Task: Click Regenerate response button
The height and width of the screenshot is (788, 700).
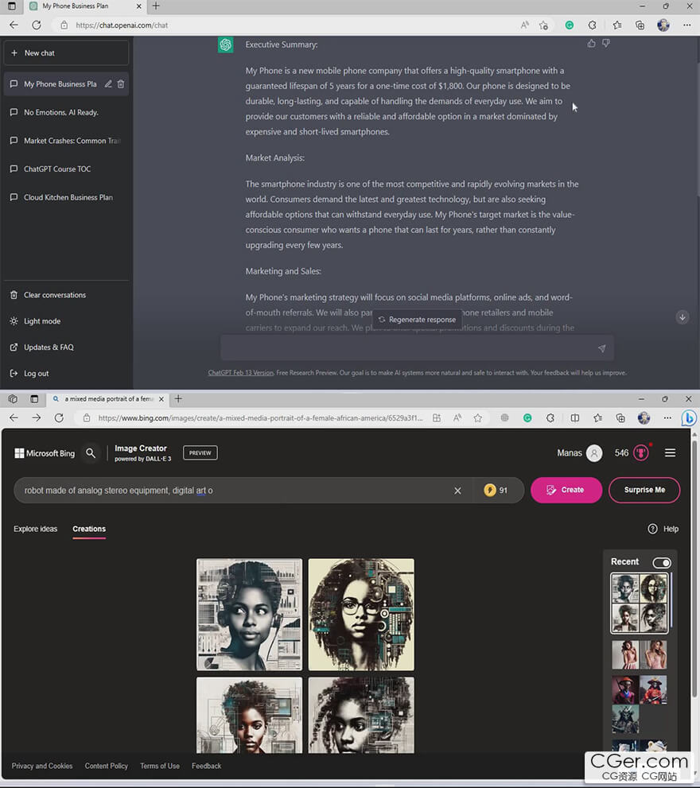Action: [418, 320]
